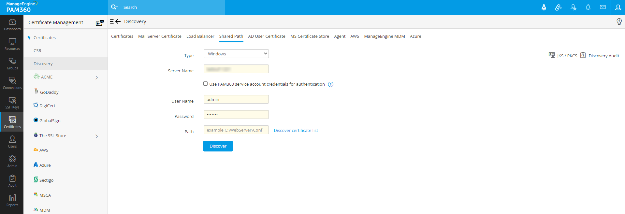Click the link/connection icon in top bar

tap(559, 7)
